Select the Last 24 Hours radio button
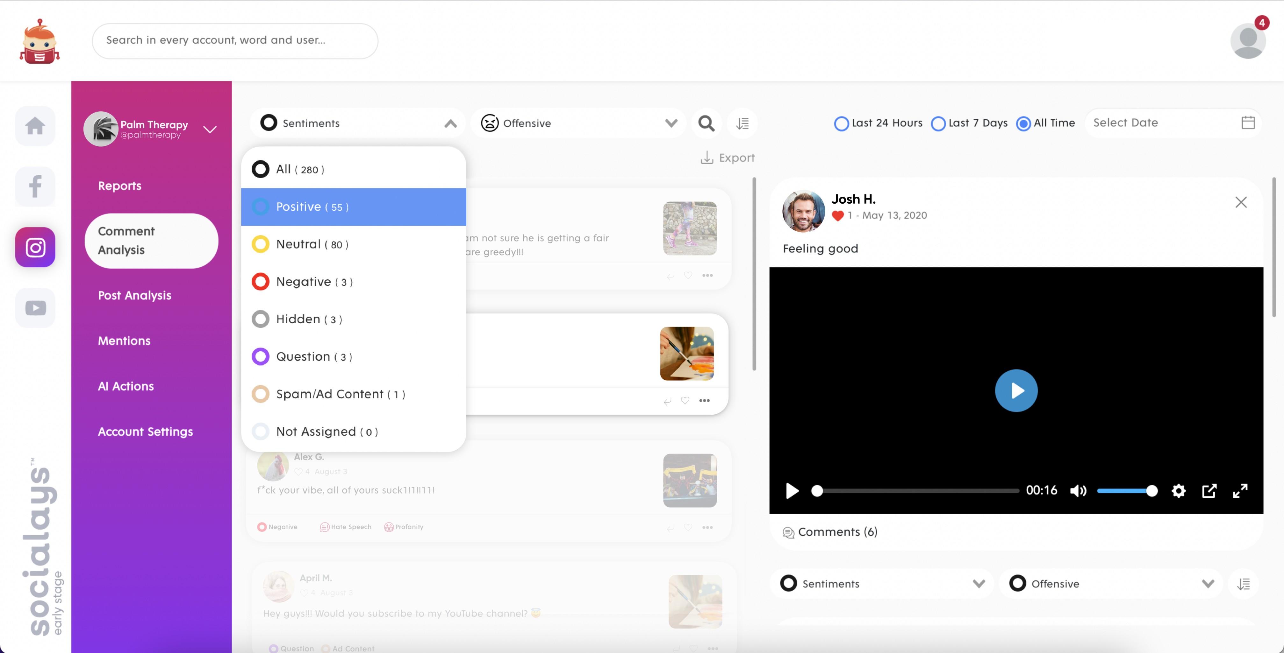Screen dimensions: 1284x653 (841, 123)
